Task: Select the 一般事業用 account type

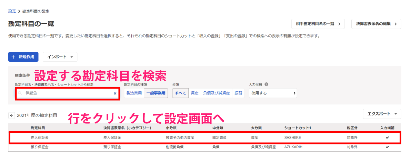Action: click(x=156, y=93)
